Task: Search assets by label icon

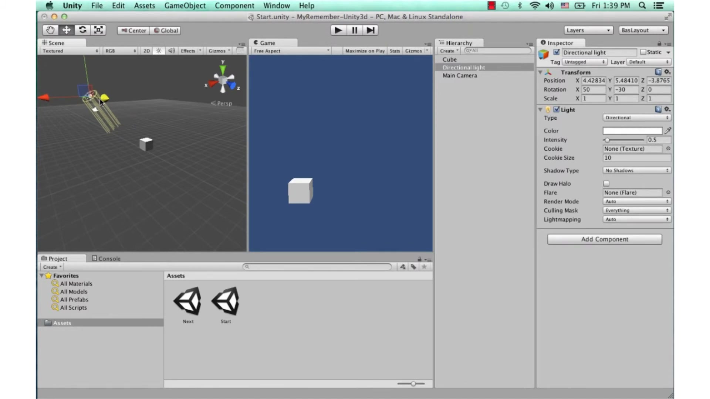Action: point(413,267)
